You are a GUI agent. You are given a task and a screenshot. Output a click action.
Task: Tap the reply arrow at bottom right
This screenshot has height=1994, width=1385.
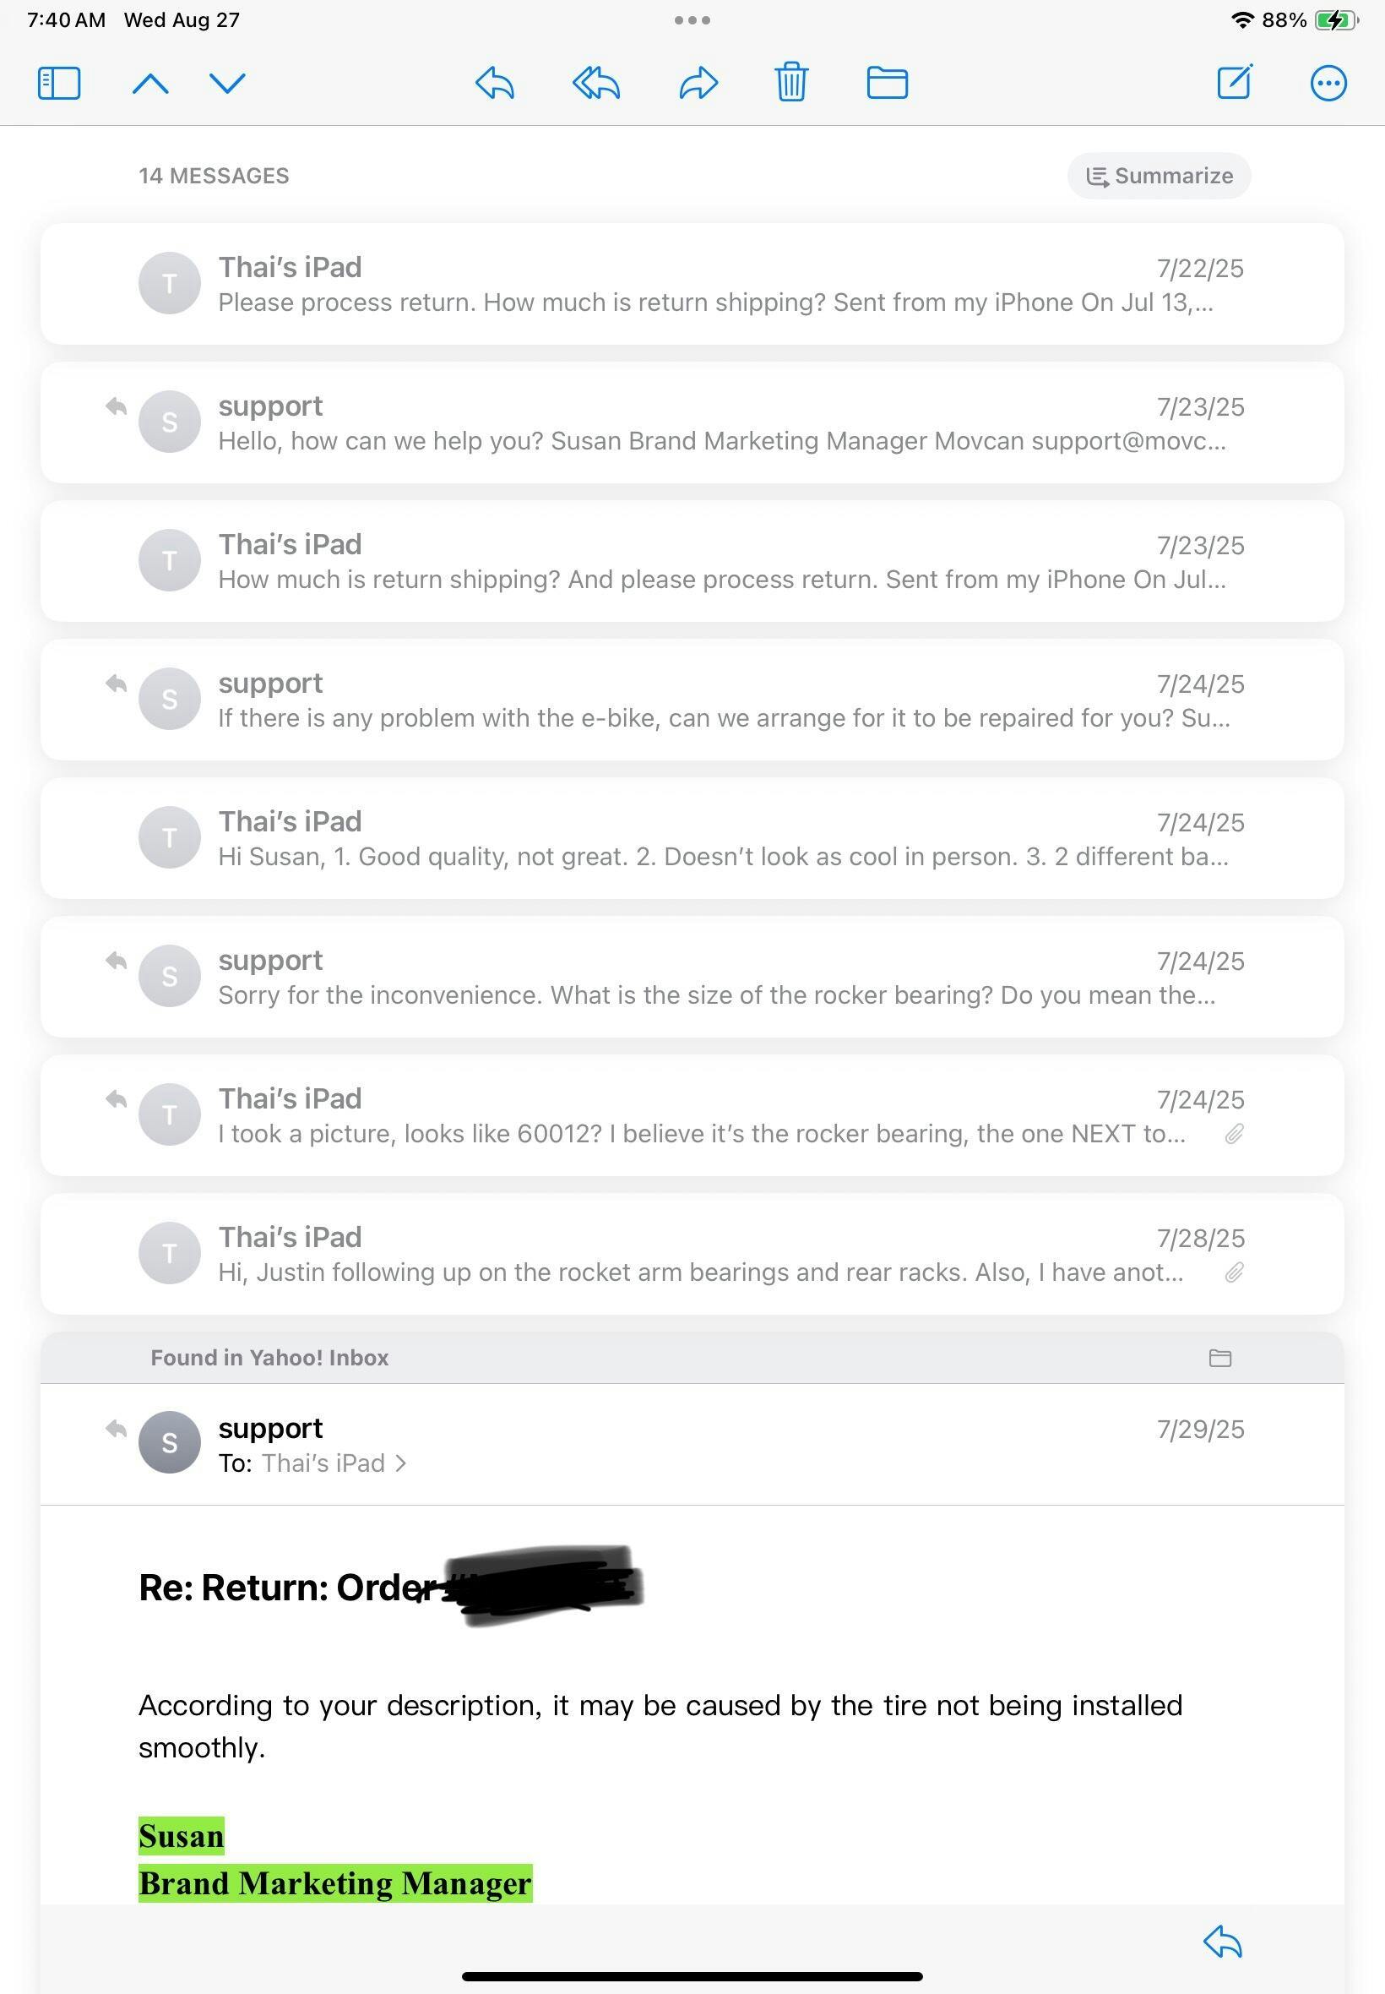point(1222,1941)
